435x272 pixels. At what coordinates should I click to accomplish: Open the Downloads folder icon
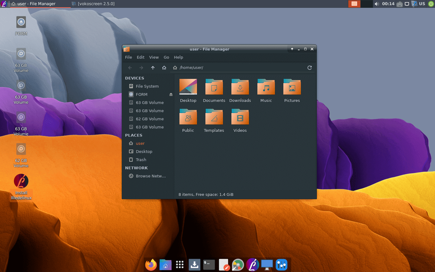click(240, 87)
